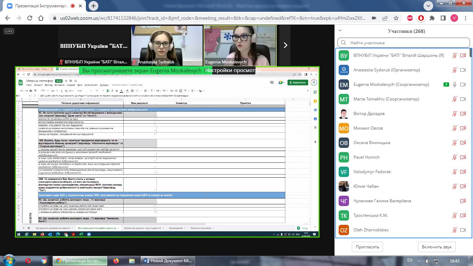
Task: Switch to Новий Документ Word window in taskbar
Action: tap(168, 260)
